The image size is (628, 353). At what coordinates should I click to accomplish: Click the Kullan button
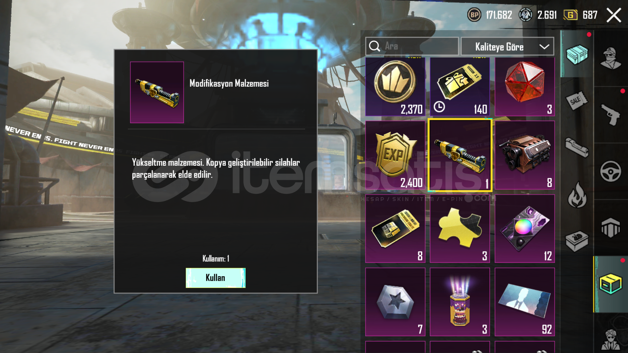pos(216,278)
